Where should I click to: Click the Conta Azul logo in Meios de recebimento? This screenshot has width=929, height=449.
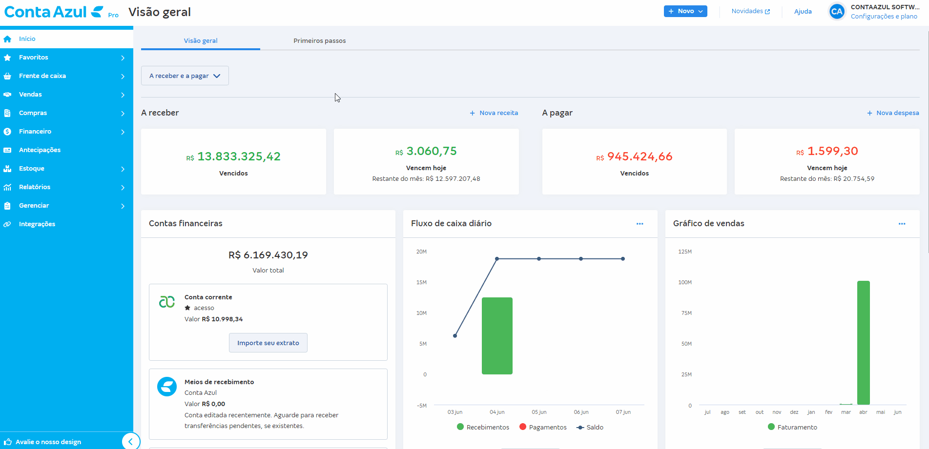point(167,387)
